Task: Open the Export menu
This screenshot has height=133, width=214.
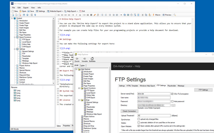Action: 26,8
